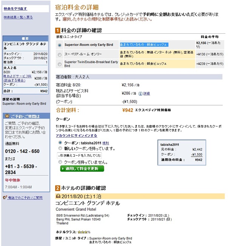Click the -(¥1,500) coupon amount in main details
The image size is (228, 246).
tap(129, 102)
